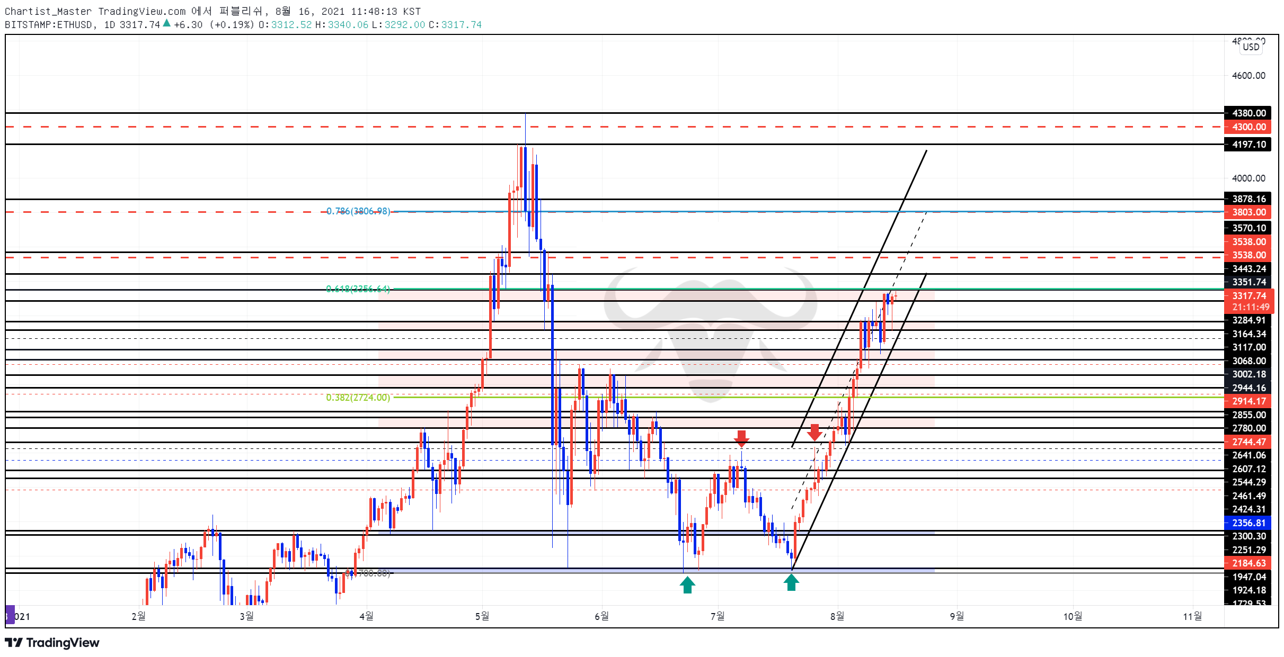
Task: Select the red 3803.00 price label
Action: pos(1247,212)
